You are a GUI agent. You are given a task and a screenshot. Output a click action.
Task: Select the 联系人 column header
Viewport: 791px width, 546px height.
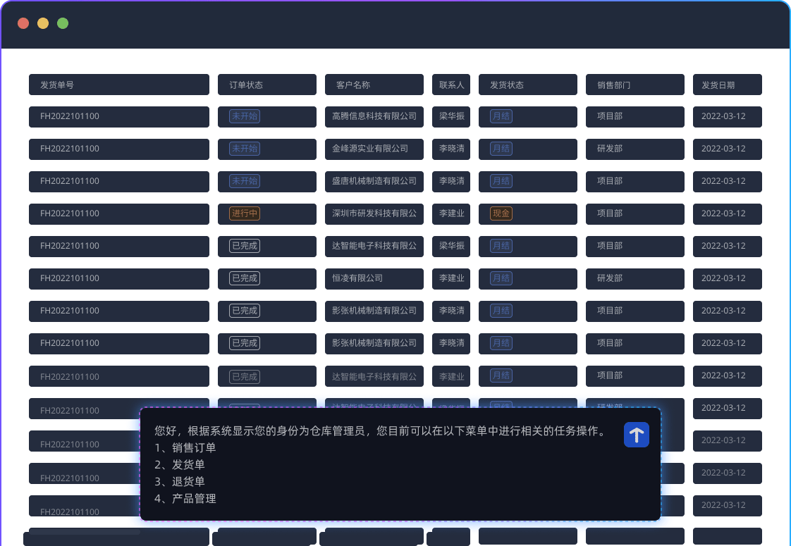[x=451, y=85]
